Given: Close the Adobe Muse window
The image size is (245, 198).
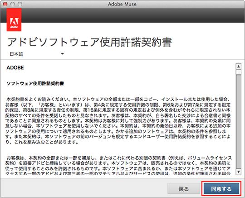Looking at the screenshot, I should click(x=5, y=4).
